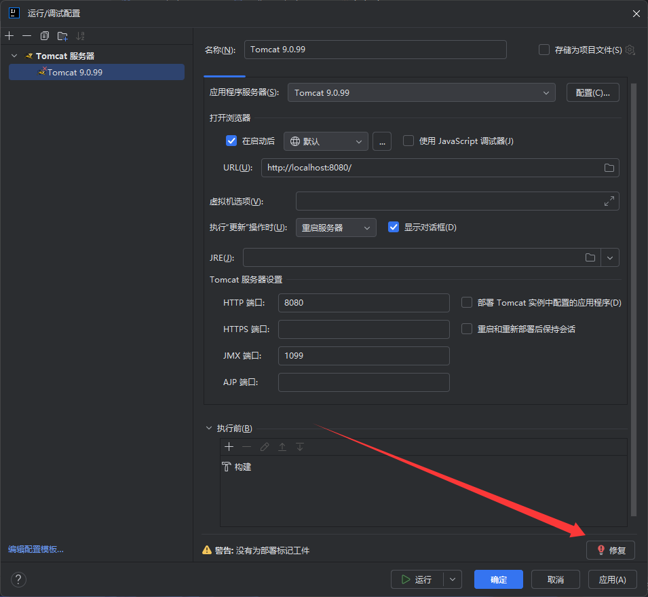The image size is (648, 597).
Task: Click the browser ellipsis button
Action: pos(382,141)
